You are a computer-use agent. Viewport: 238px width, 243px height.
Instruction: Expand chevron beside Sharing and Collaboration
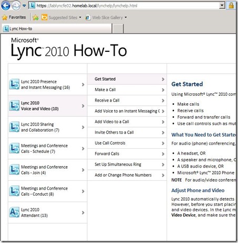[x=83, y=127]
